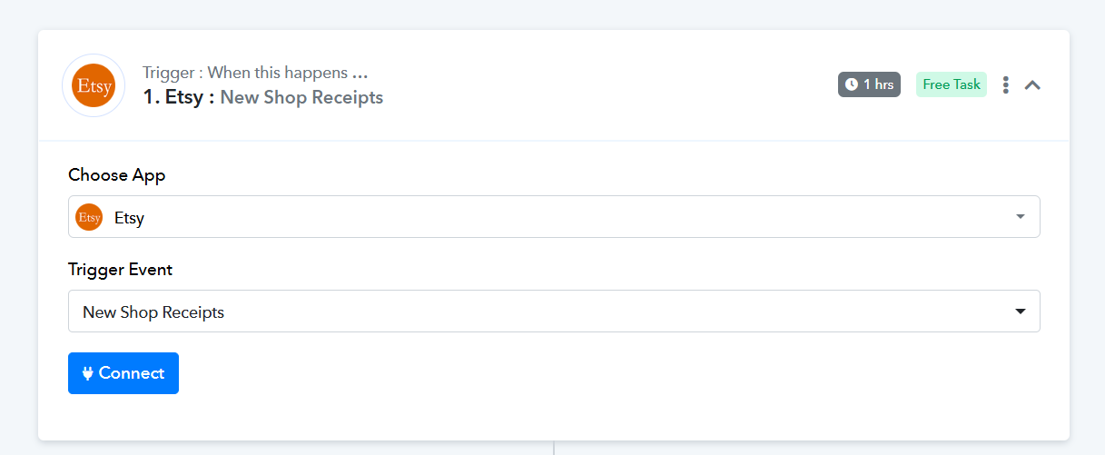Viewport: 1105px width, 455px height.
Task: Click the 'Trigger Event' label
Action: tap(121, 270)
